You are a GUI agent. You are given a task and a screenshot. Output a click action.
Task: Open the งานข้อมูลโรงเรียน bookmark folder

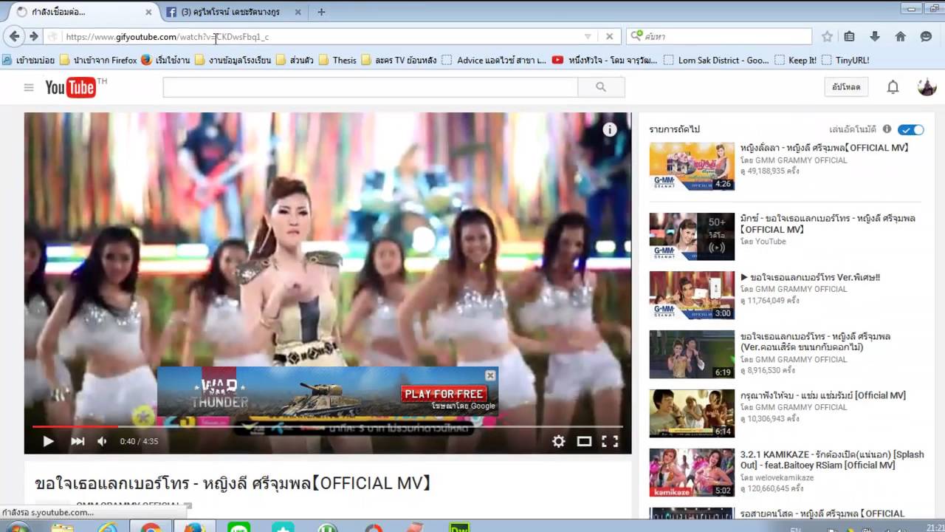point(233,60)
